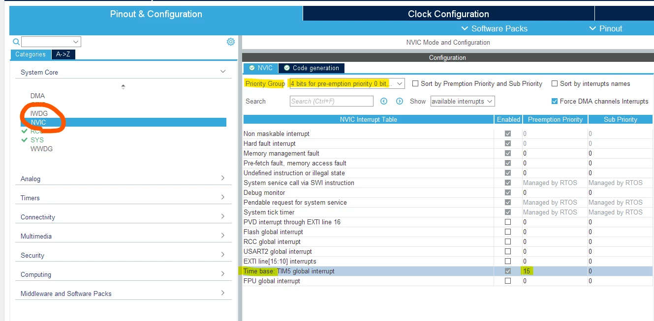Click the Sub Priority column header
The image size is (654, 321).
[x=620, y=119]
